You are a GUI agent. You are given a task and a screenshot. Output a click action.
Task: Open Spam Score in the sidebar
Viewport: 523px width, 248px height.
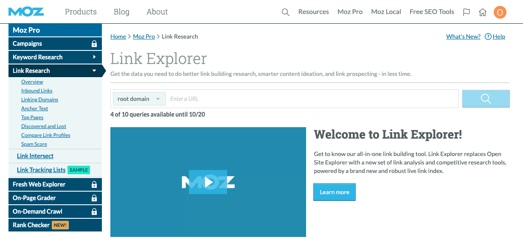point(34,144)
